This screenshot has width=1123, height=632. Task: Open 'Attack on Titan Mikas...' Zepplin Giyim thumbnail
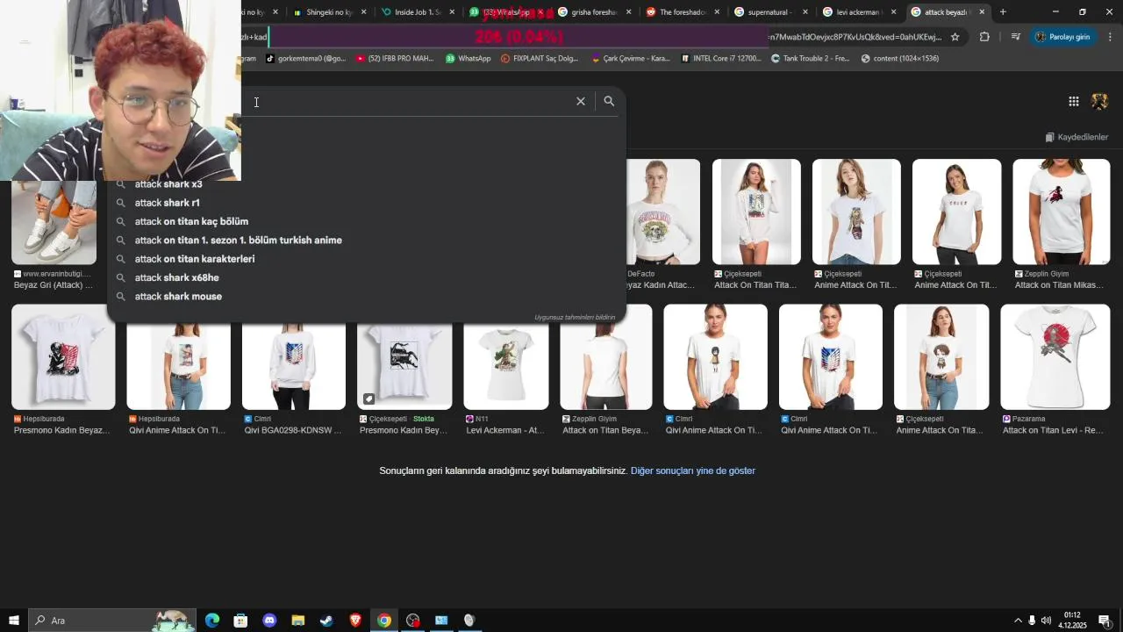[1061, 212]
